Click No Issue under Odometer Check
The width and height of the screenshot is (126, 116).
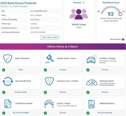point(105,92)
